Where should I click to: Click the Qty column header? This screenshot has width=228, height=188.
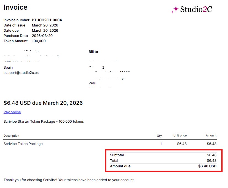point(159,136)
